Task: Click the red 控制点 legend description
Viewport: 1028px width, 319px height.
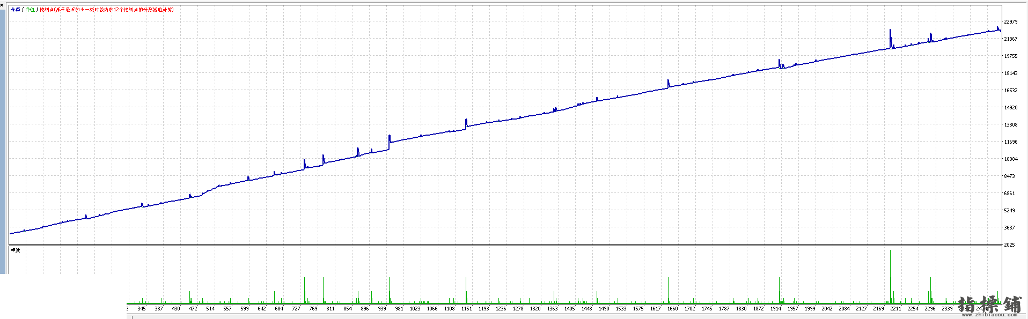Action: tap(106, 10)
